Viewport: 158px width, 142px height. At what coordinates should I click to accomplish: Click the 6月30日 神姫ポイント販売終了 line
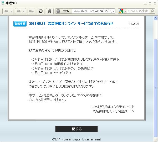[57, 64]
